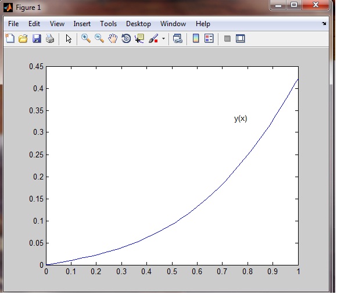Select the Edit Plot arrow tool
The width and height of the screenshot is (337, 298).
69,39
